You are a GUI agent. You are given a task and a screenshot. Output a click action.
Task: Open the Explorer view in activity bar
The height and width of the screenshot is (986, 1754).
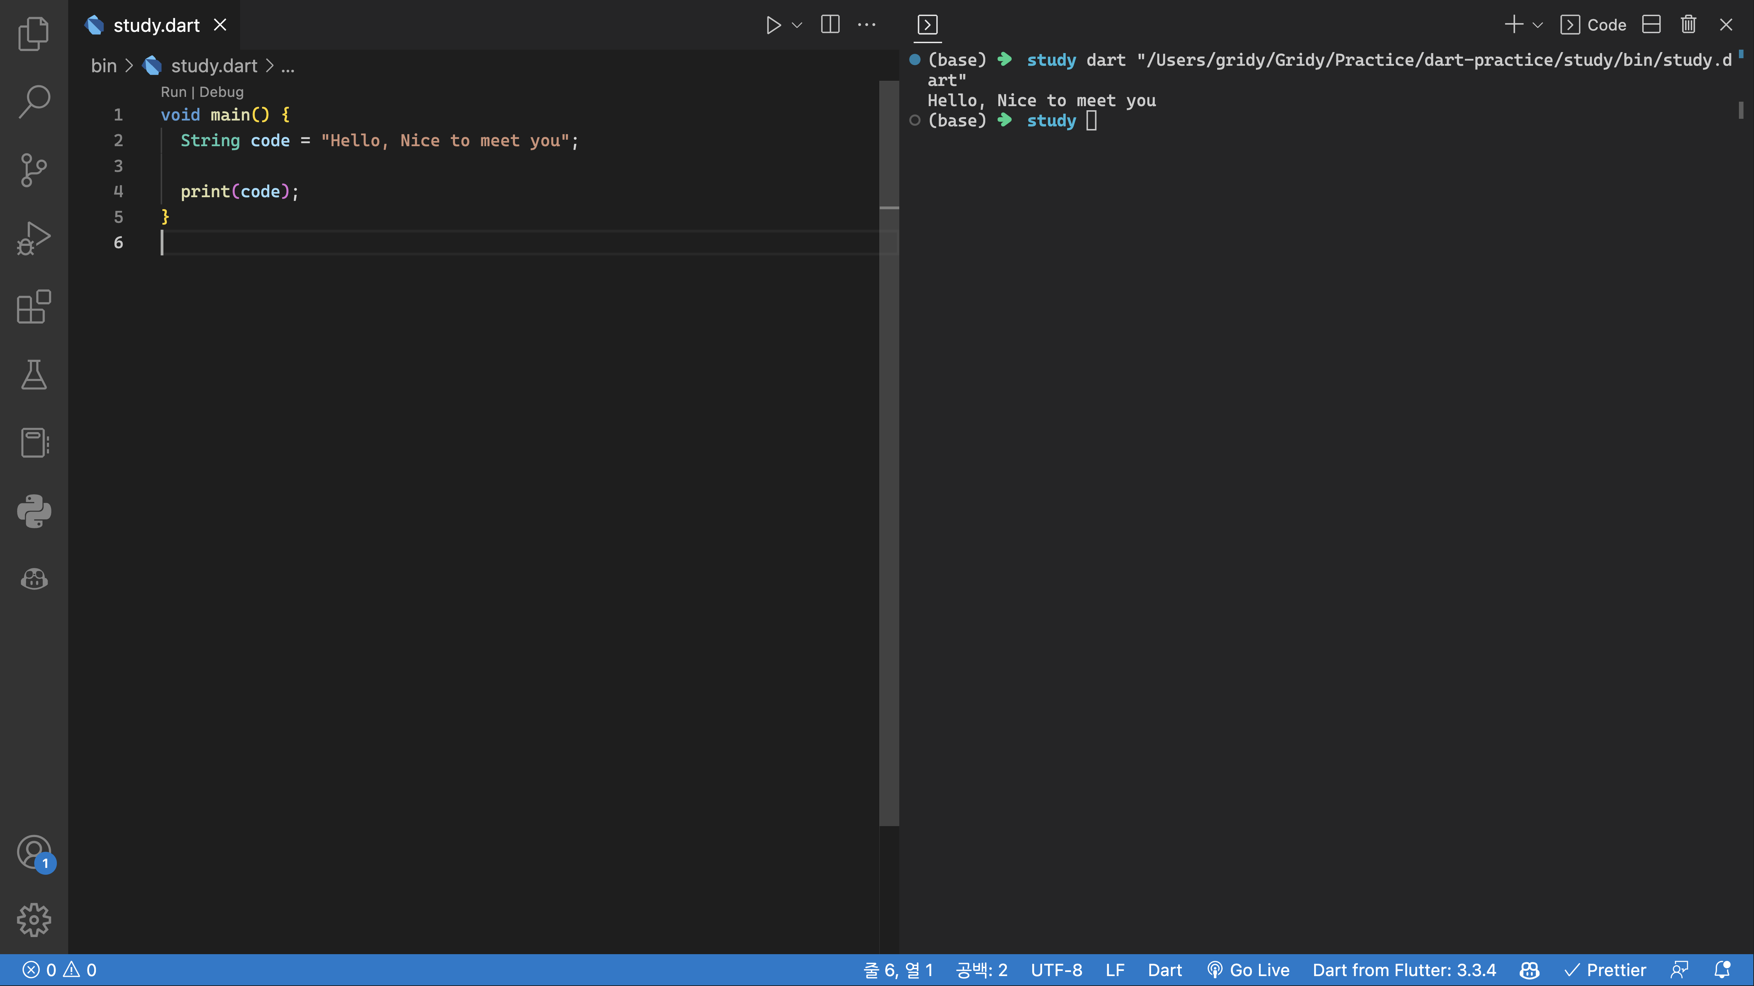[33, 33]
